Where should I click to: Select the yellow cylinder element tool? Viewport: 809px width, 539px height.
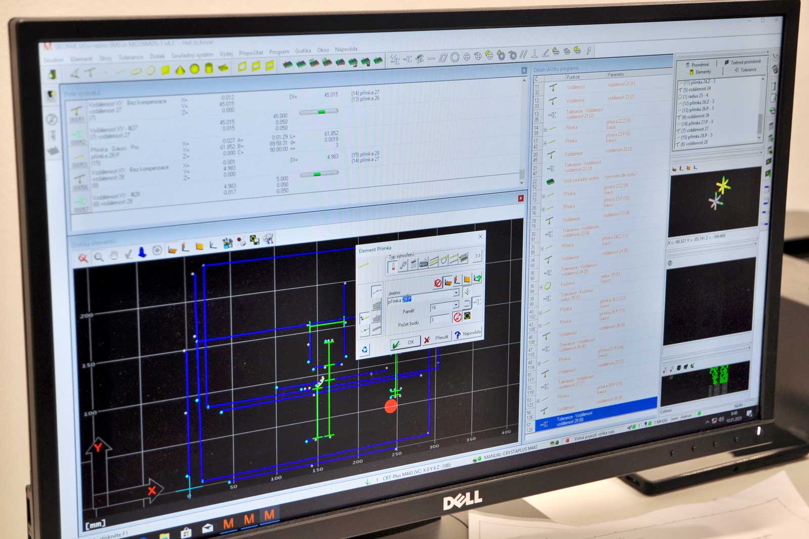[x=208, y=69]
